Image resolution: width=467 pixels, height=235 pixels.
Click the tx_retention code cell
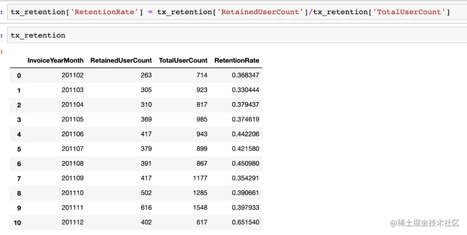(x=237, y=35)
